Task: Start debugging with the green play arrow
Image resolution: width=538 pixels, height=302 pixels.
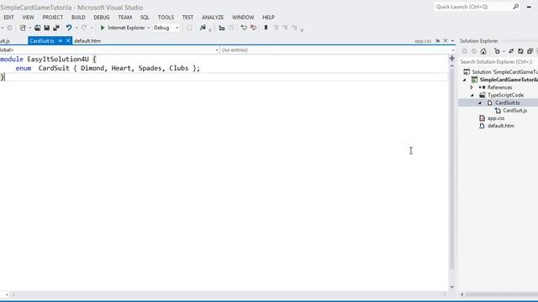Action: pyautogui.click(x=103, y=28)
